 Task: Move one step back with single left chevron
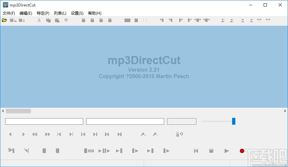[x=10, y=134]
